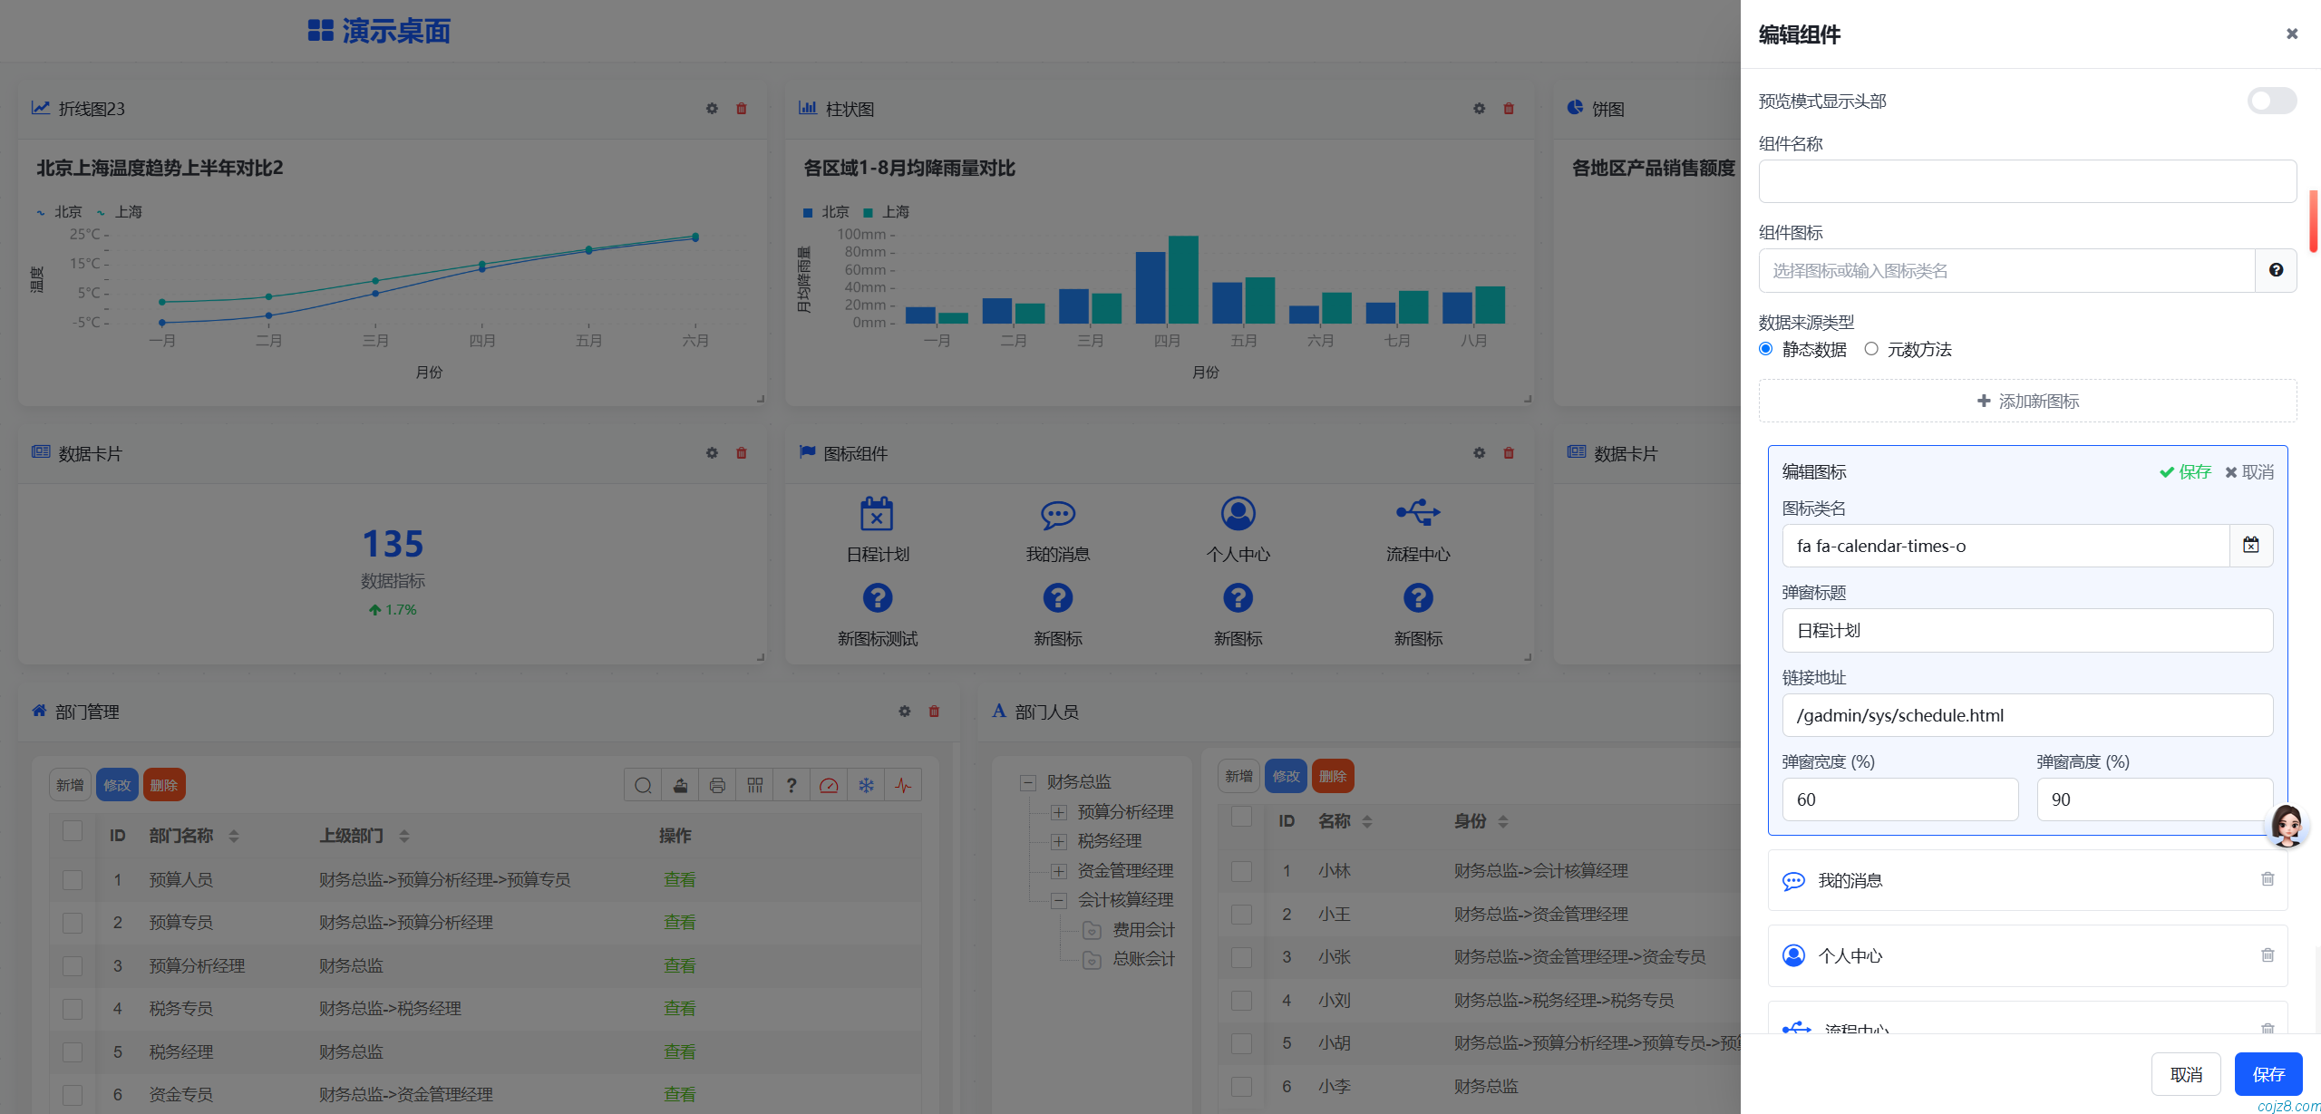Expand the 预算分析经理 tree node

coord(1058,812)
